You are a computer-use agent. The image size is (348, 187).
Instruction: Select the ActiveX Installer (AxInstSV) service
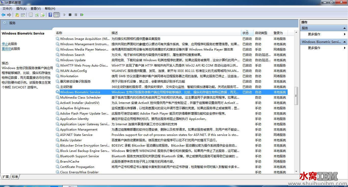(x=171, y=103)
